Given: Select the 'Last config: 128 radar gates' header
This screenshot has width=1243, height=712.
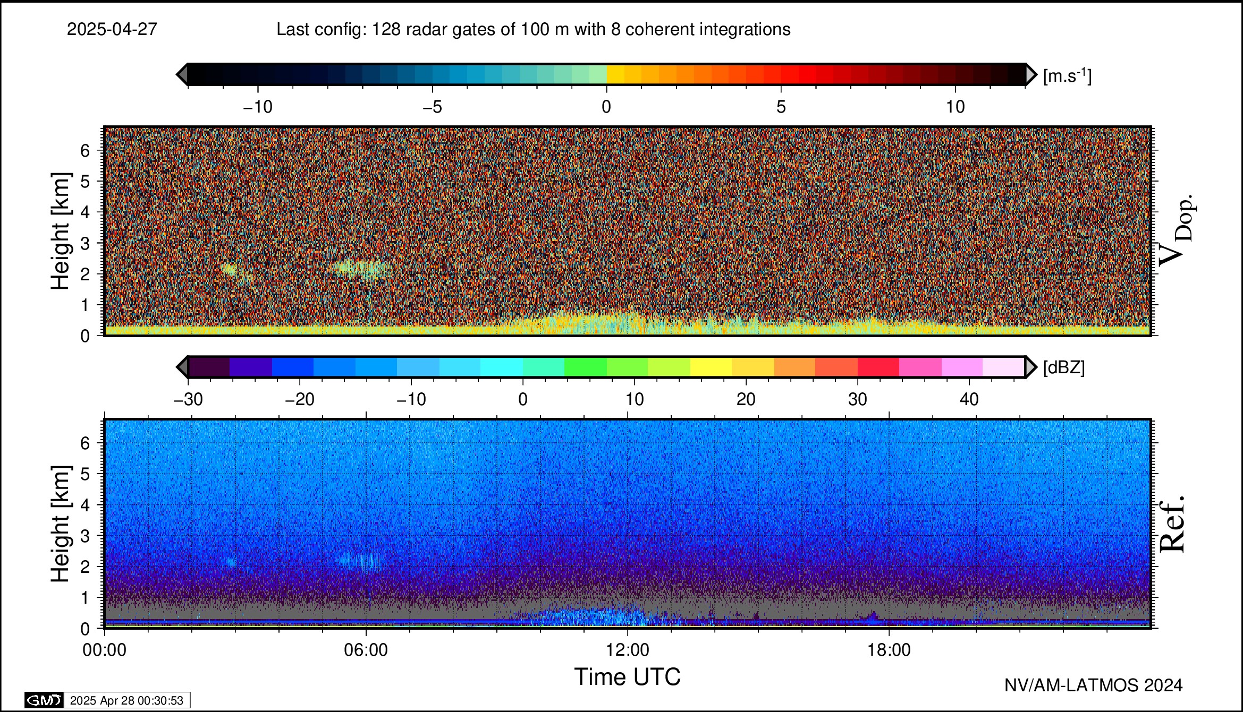Looking at the screenshot, I should point(534,29).
